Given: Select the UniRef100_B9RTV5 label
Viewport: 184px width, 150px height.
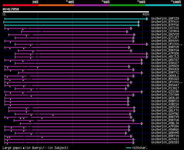Looking at the screenshot, I should [165, 117].
